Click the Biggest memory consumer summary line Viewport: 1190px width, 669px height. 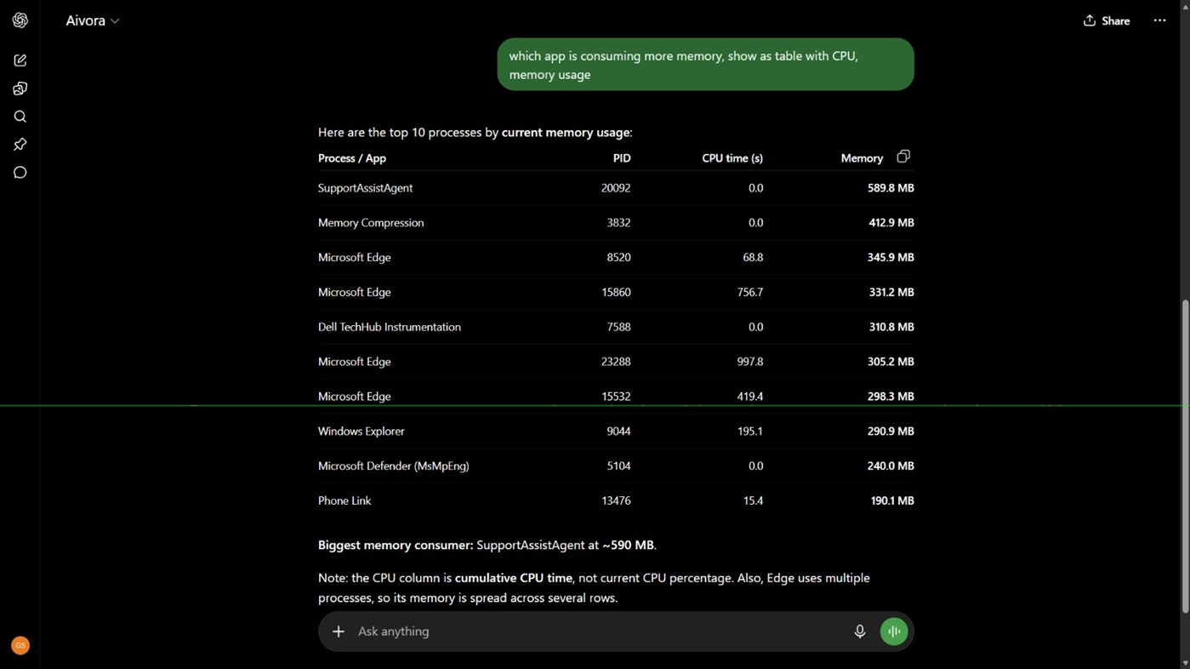tap(487, 546)
